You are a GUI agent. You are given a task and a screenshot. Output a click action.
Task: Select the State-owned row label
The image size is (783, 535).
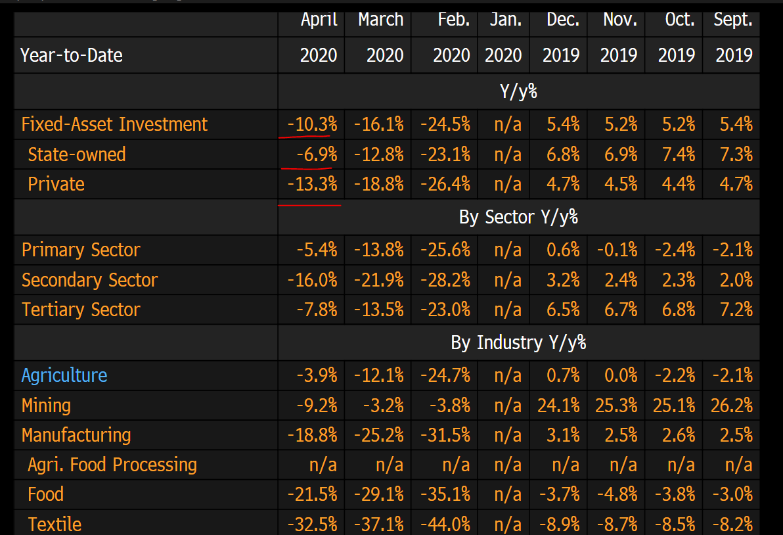point(76,154)
